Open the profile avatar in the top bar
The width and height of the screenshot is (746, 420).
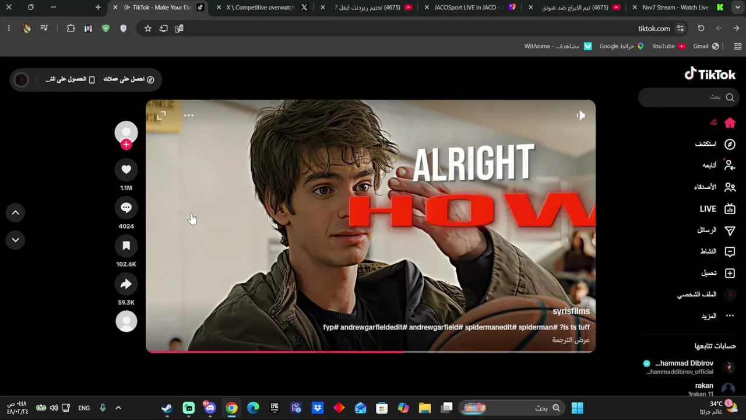click(21, 79)
